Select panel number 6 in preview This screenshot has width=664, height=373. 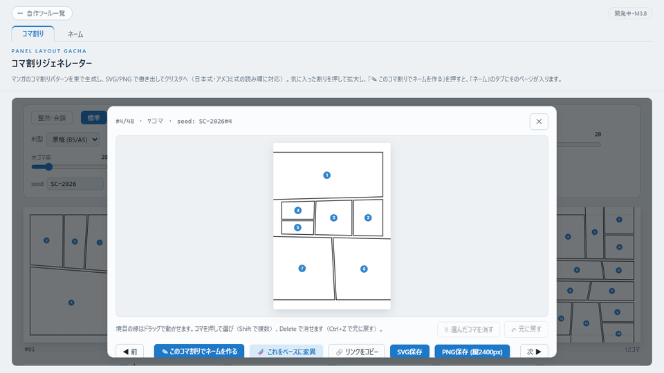coord(364,269)
